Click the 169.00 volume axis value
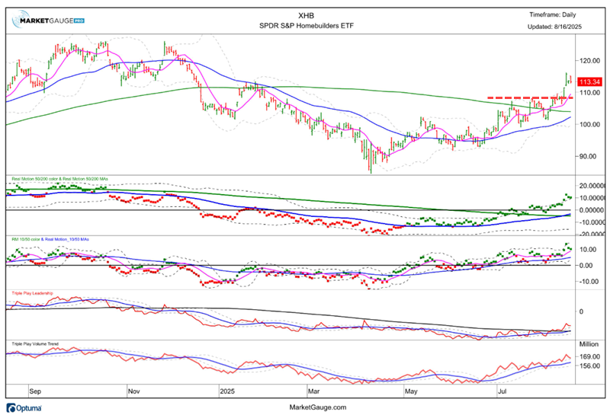This screenshot has width=610, height=415. tap(589, 356)
